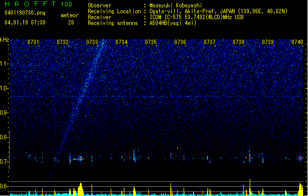Viewport: 308px width, 196px height.
Task: Click observer name Masayuki Kobayashi
Action: coord(176,5)
